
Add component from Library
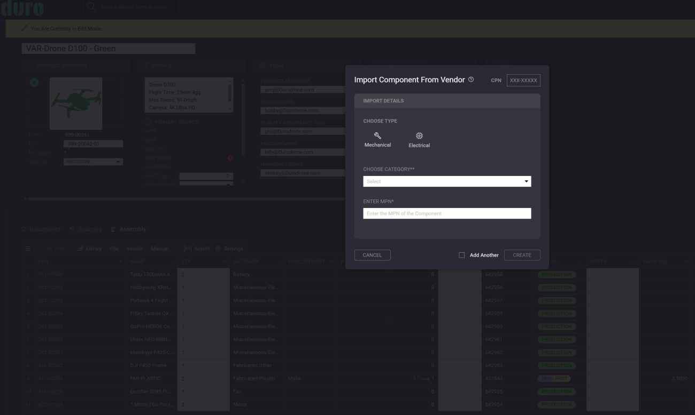[x=89, y=249]
